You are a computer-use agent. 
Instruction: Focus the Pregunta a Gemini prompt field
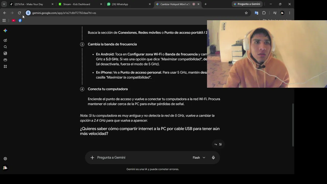pyautogui.click(x=143, y=158)
